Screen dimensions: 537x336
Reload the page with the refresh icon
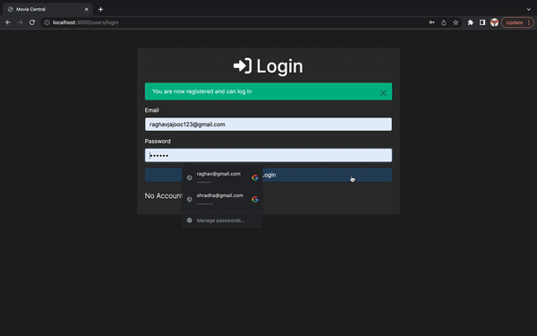pyautogui.click(x=32, y=22)
